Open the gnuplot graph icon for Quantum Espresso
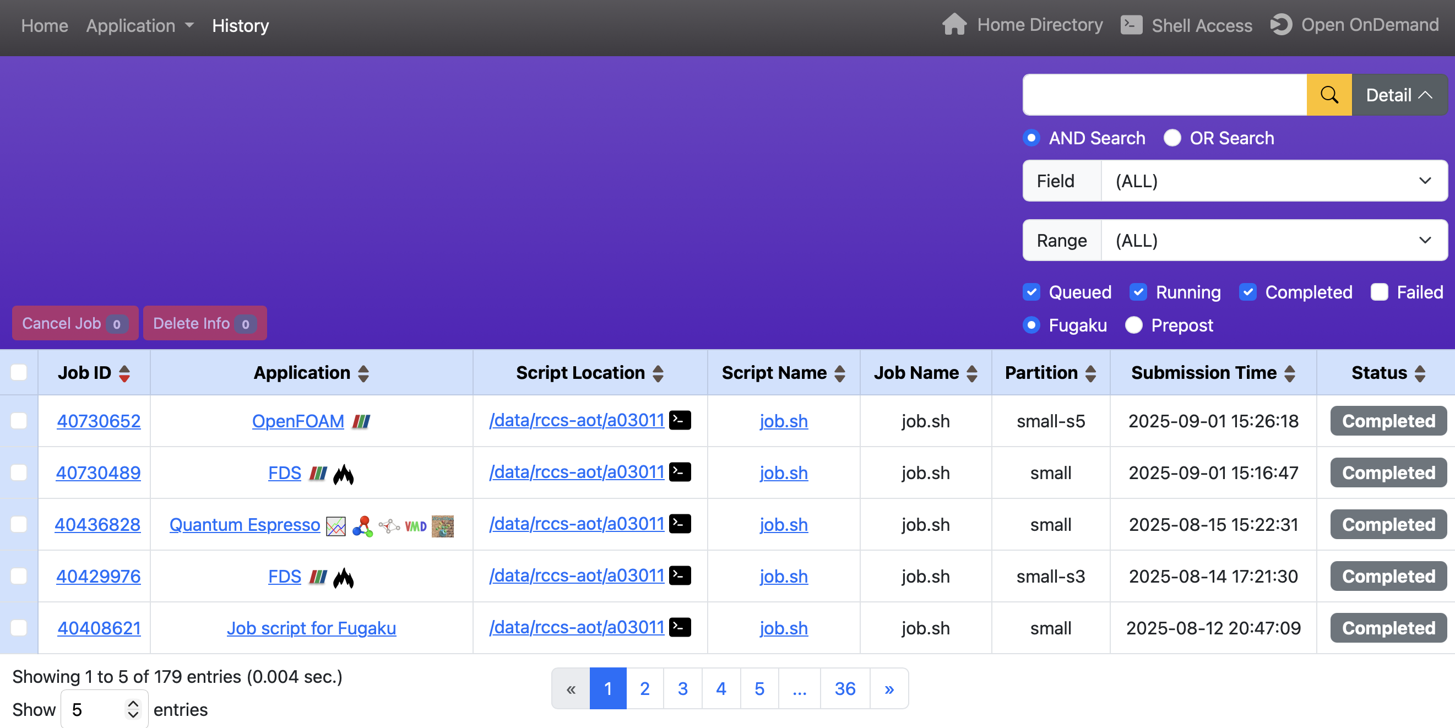The width and height of the screenshot is (1455, 728). tap(335, 525)
